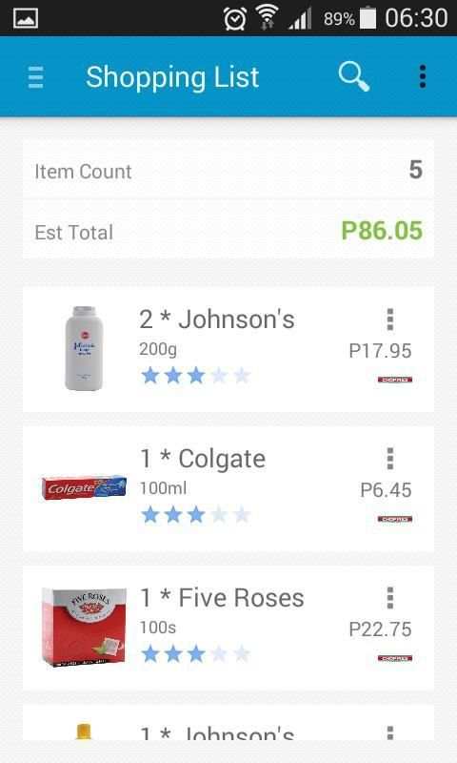Tap the alarm clock status icon

click(235, 18)
